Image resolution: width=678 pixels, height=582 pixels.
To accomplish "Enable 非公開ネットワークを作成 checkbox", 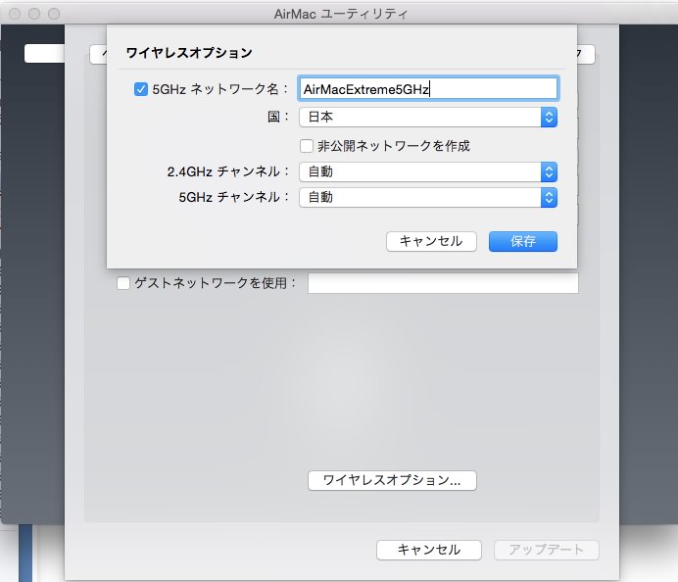I will pos(307,146).
